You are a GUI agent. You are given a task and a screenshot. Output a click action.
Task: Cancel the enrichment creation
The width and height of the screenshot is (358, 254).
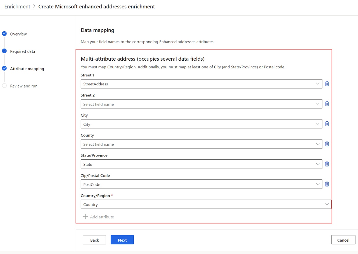pyautogui.click(x=343, y=240)
